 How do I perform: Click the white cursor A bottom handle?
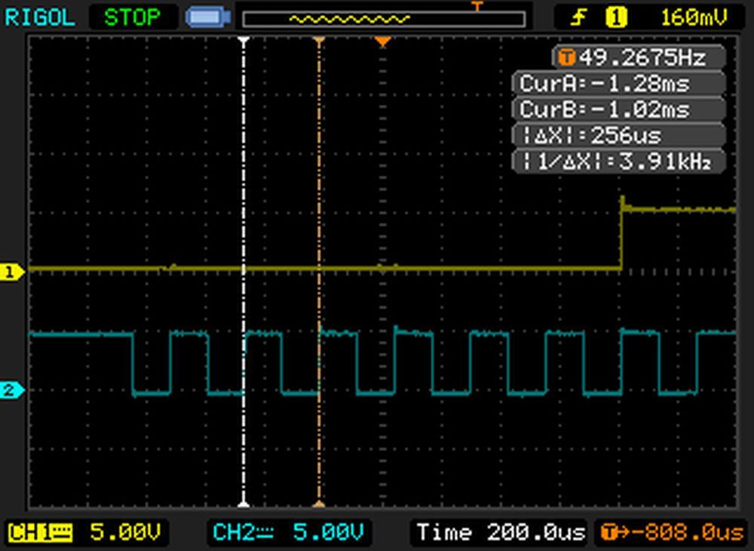tap(244, 504)
